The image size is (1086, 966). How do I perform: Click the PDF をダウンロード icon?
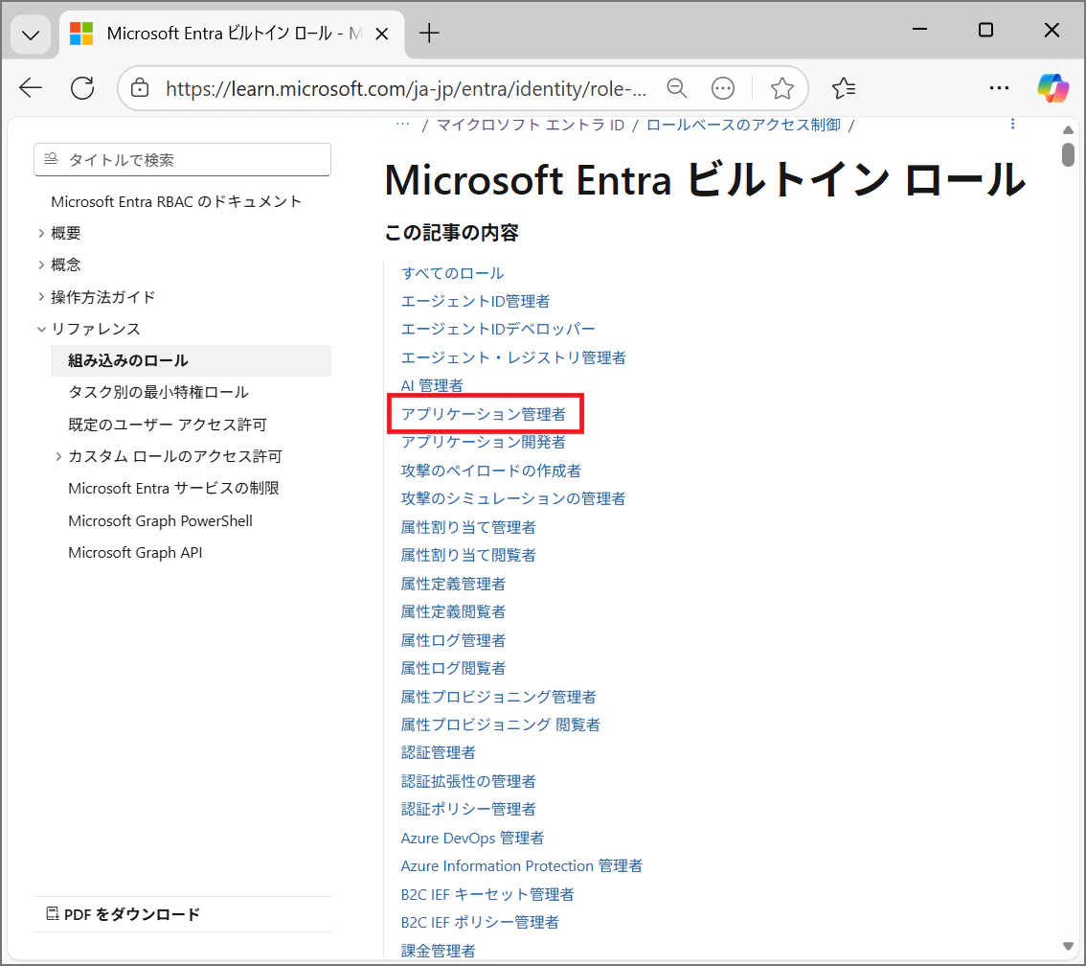[52, 913]
